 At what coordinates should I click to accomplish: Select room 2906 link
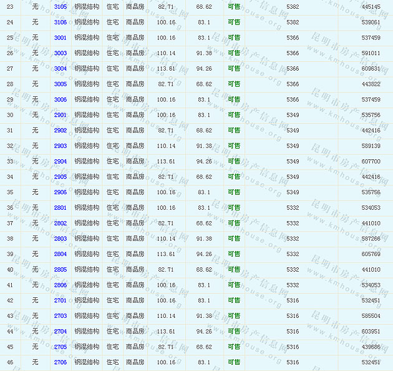pos(61,192)
